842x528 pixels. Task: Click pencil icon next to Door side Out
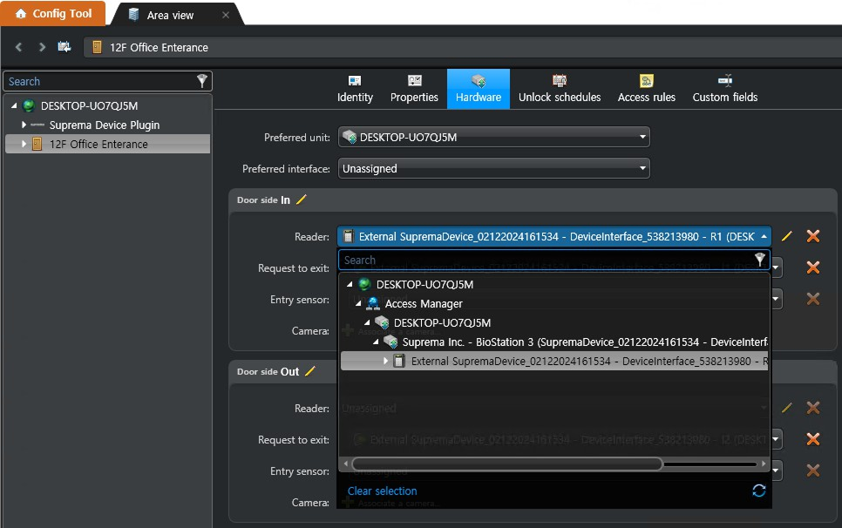(309, 371)
